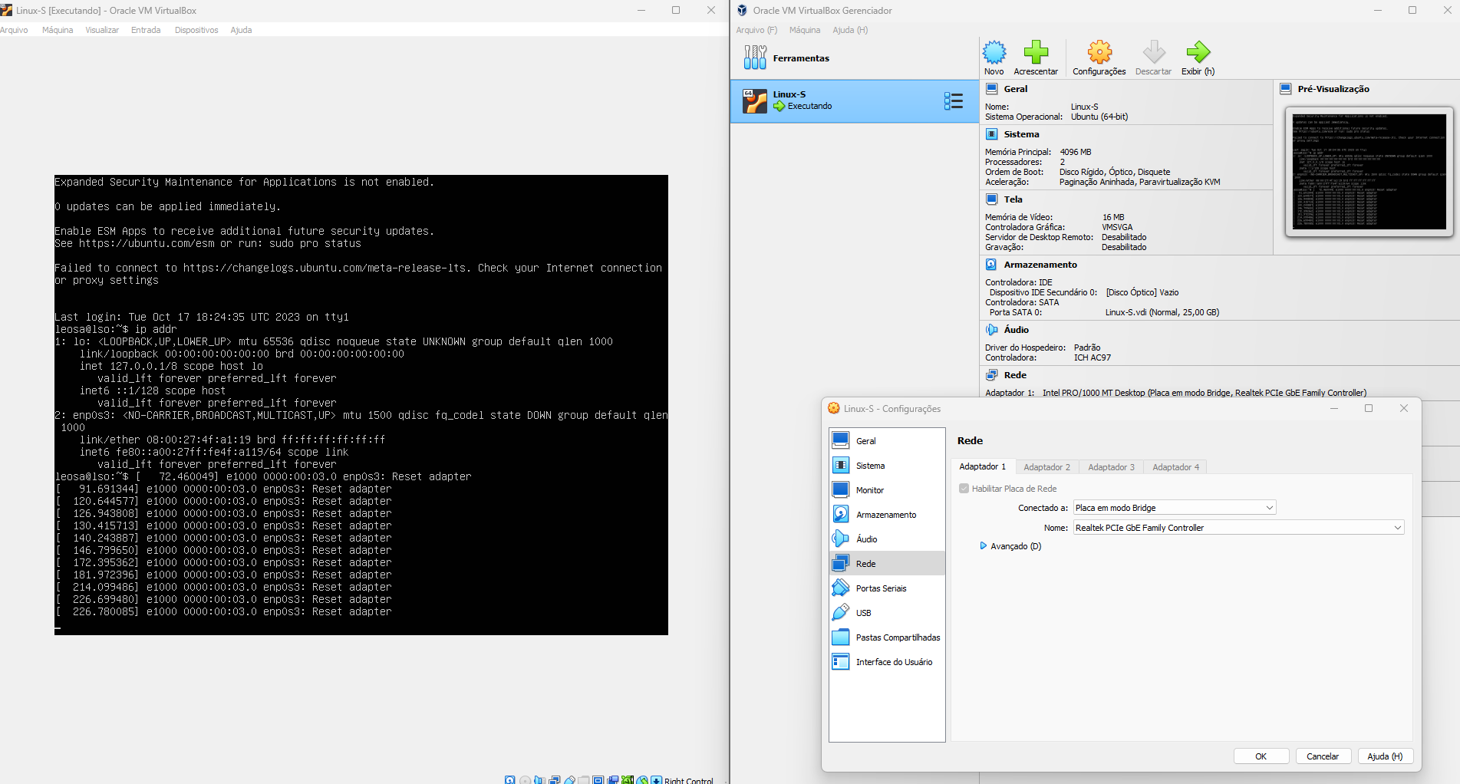The width and height of the screenshot is (1460, 784).
Task: Click the Acrescentar green plus icon
Action: click(1036, 52)
